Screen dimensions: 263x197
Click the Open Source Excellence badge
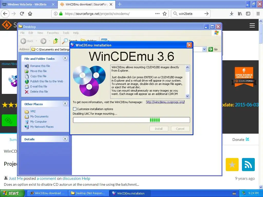pyautogui.click(x=244, y=77)
